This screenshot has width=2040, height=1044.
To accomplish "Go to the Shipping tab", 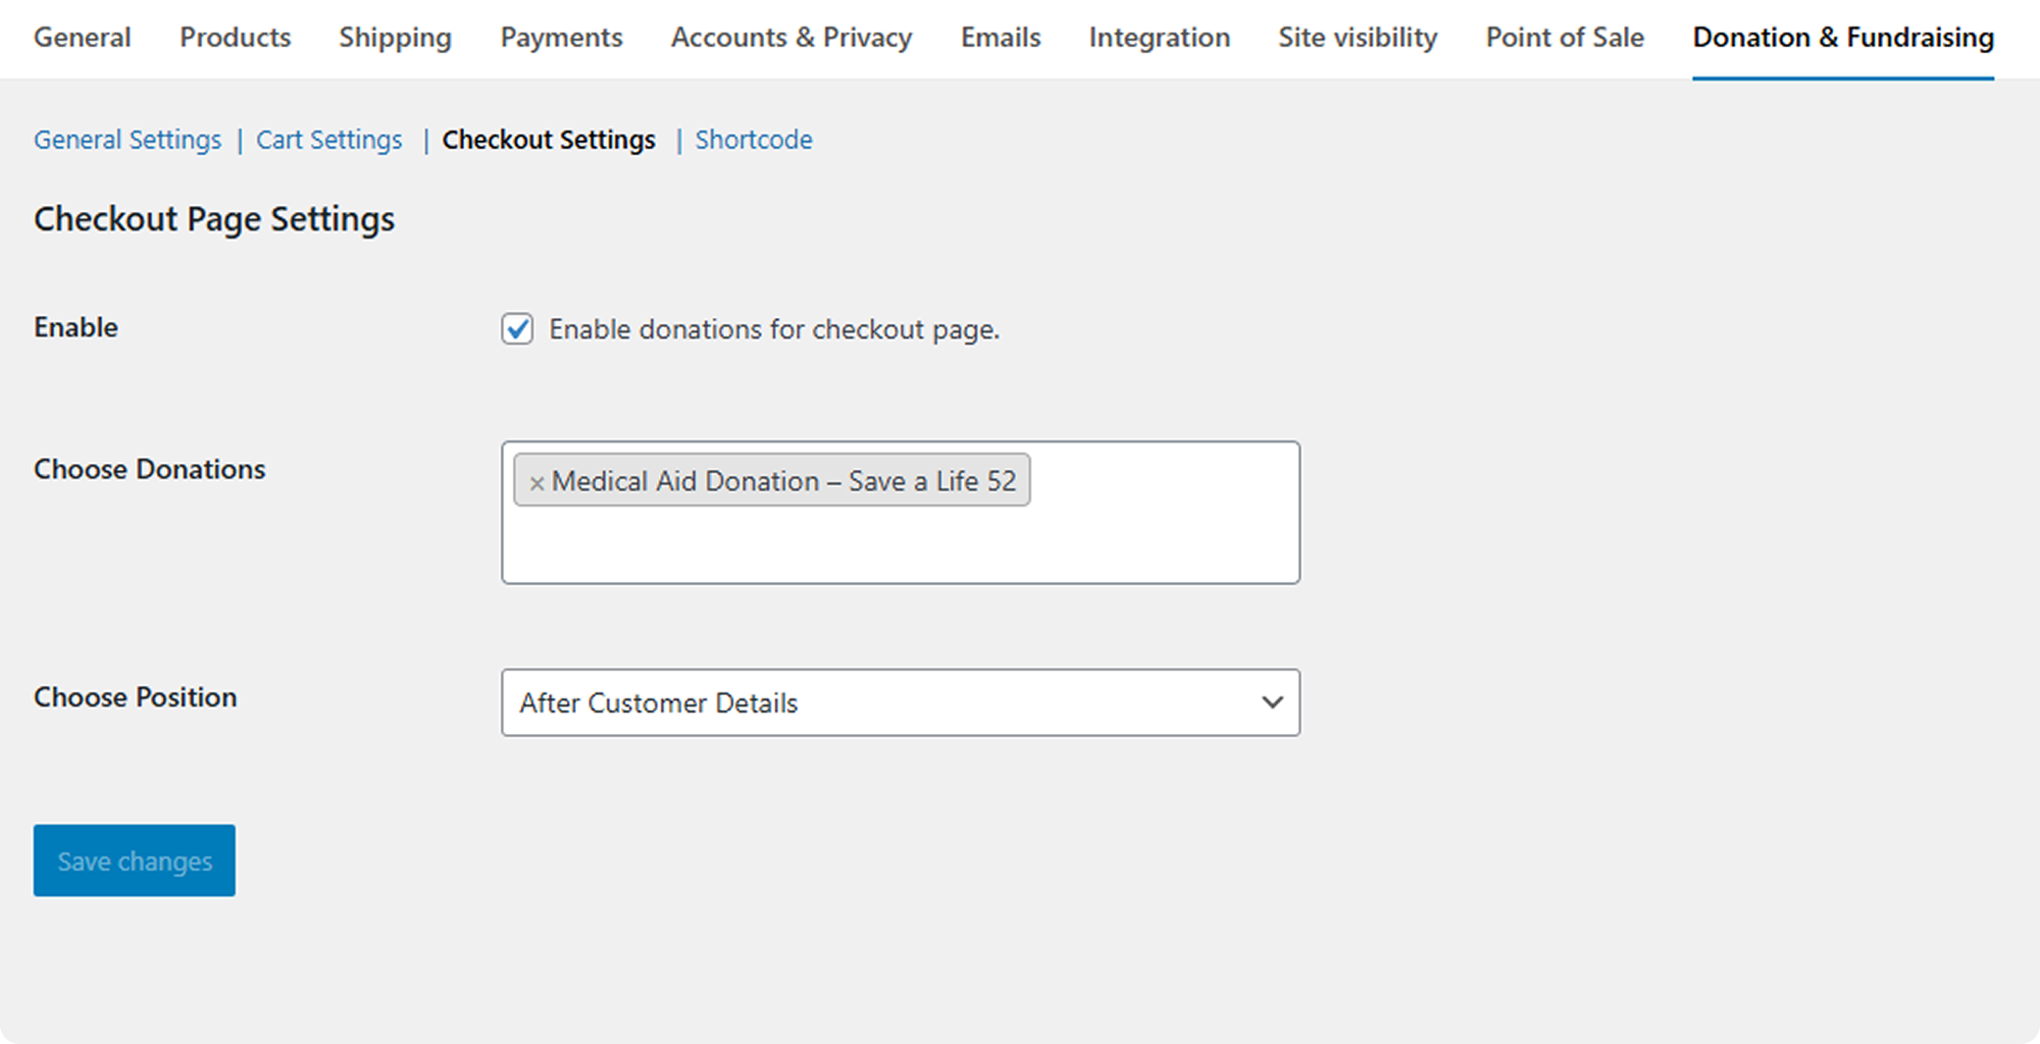I will coord(395,37).
